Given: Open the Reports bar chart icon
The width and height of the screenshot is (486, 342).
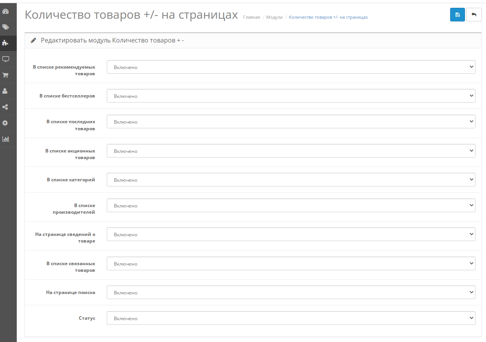Looking at the screenshot, I should pyautogui.click(x=5, y=139).
